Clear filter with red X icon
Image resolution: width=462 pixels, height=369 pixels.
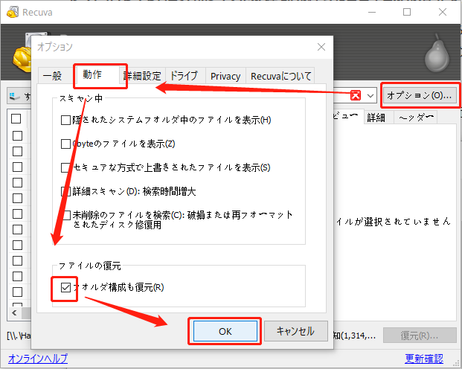(x=356, y=95)
